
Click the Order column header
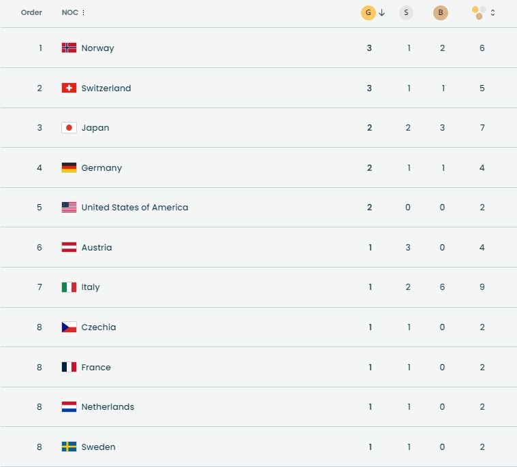[x=31, y=12]
